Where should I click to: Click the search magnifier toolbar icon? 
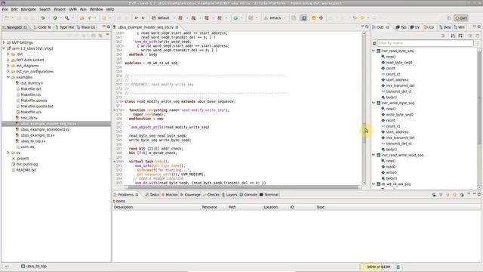coord(66,18)
